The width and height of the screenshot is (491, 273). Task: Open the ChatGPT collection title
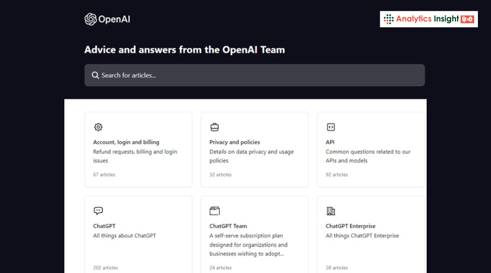click(x=104, y=226)
